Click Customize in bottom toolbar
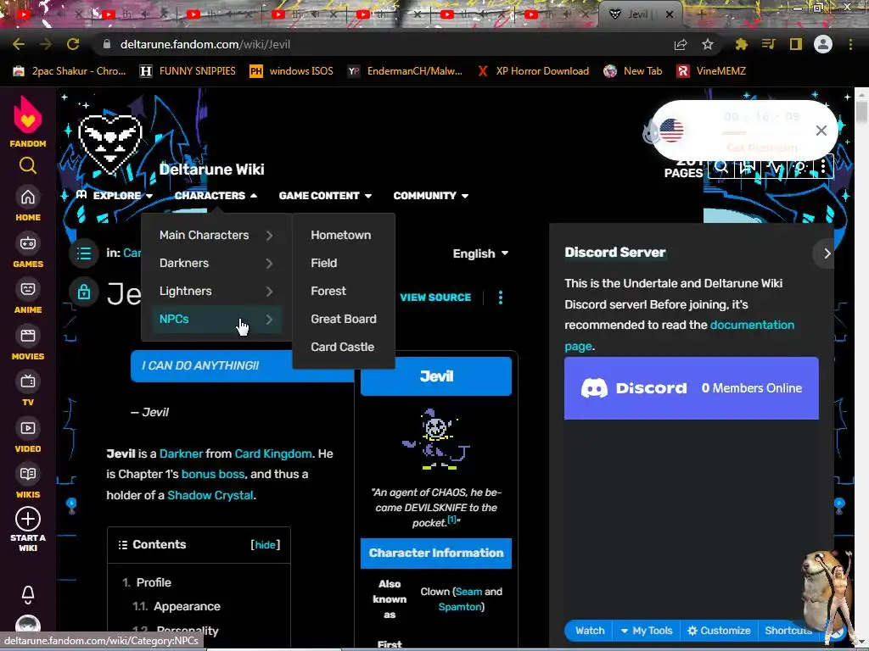Image resolution: width=869 pixels, height=651 pixels. pyautogui.click(x=719, y=631)
